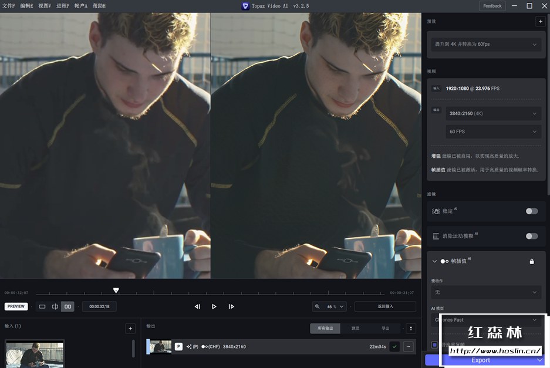Viewport: 550px width, 368px height.
Task: Click the timeline end time 00:00:34;07
Action: [402, 292]
